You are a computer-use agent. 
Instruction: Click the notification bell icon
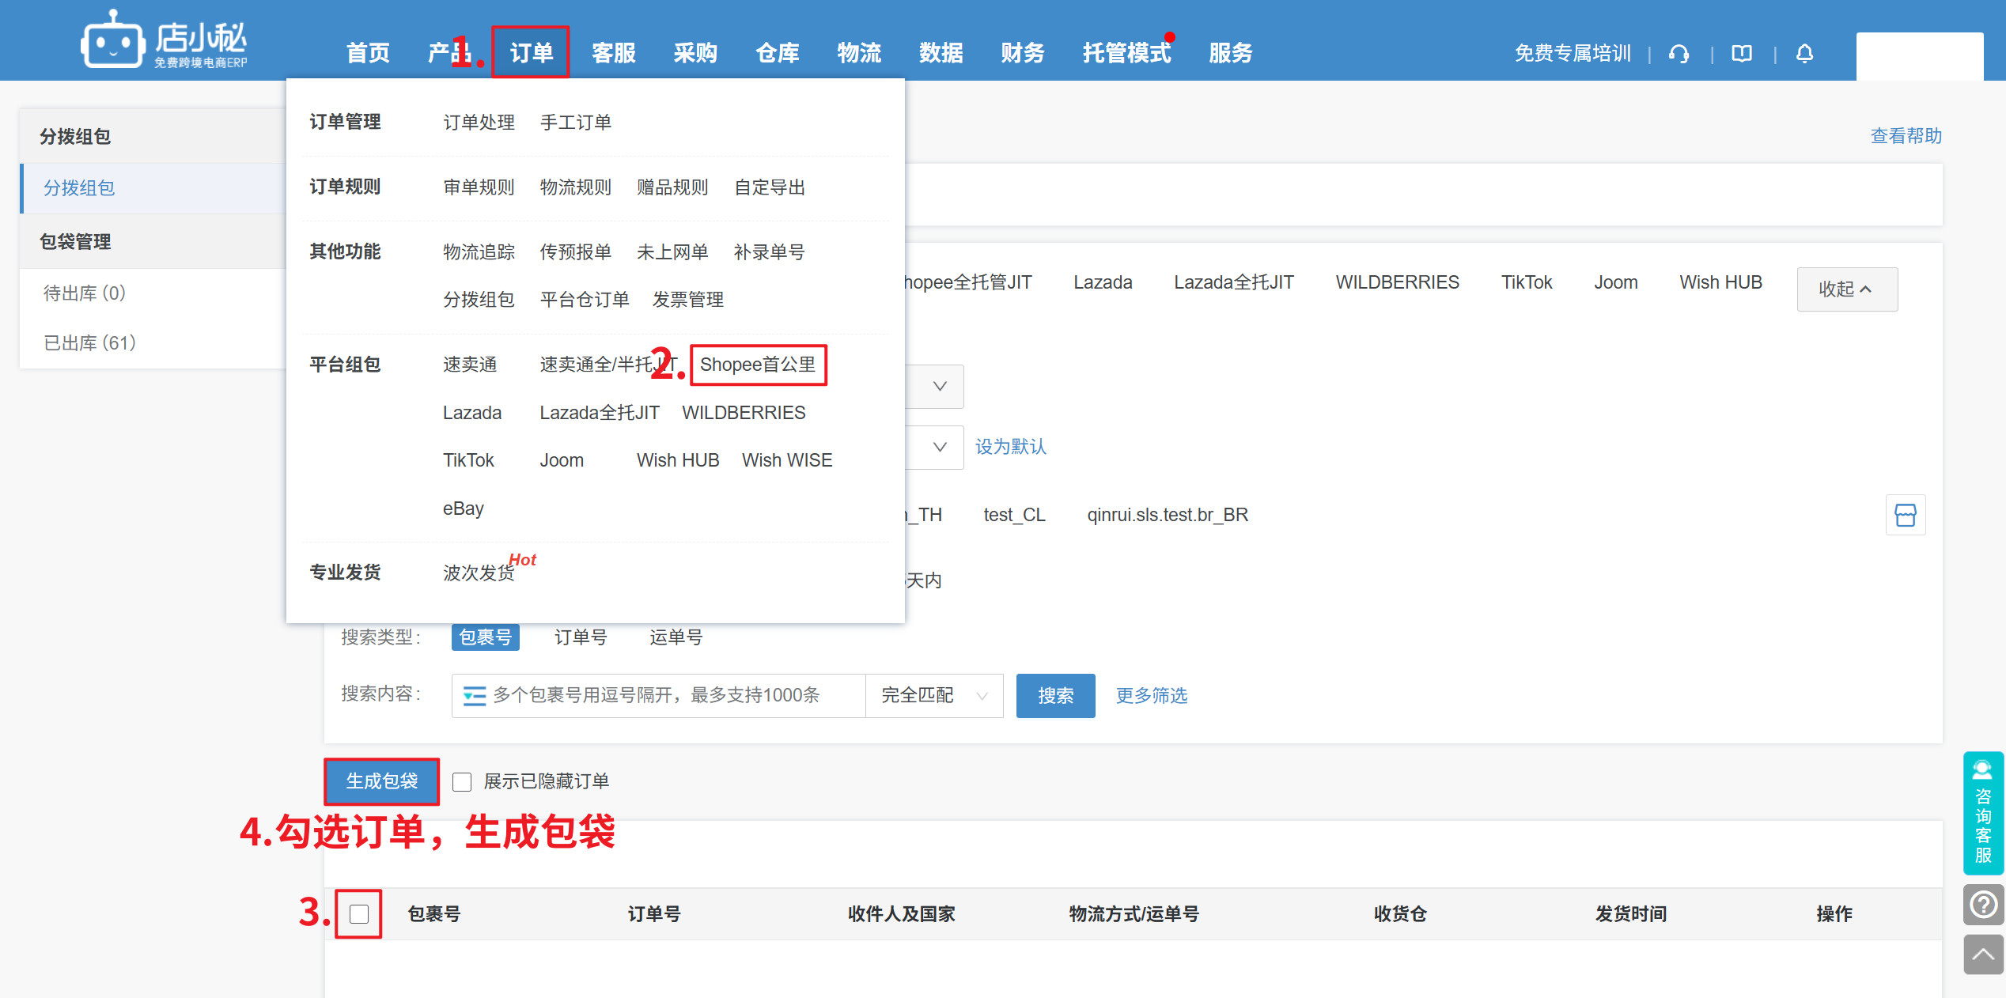(x=1804, y=54)
